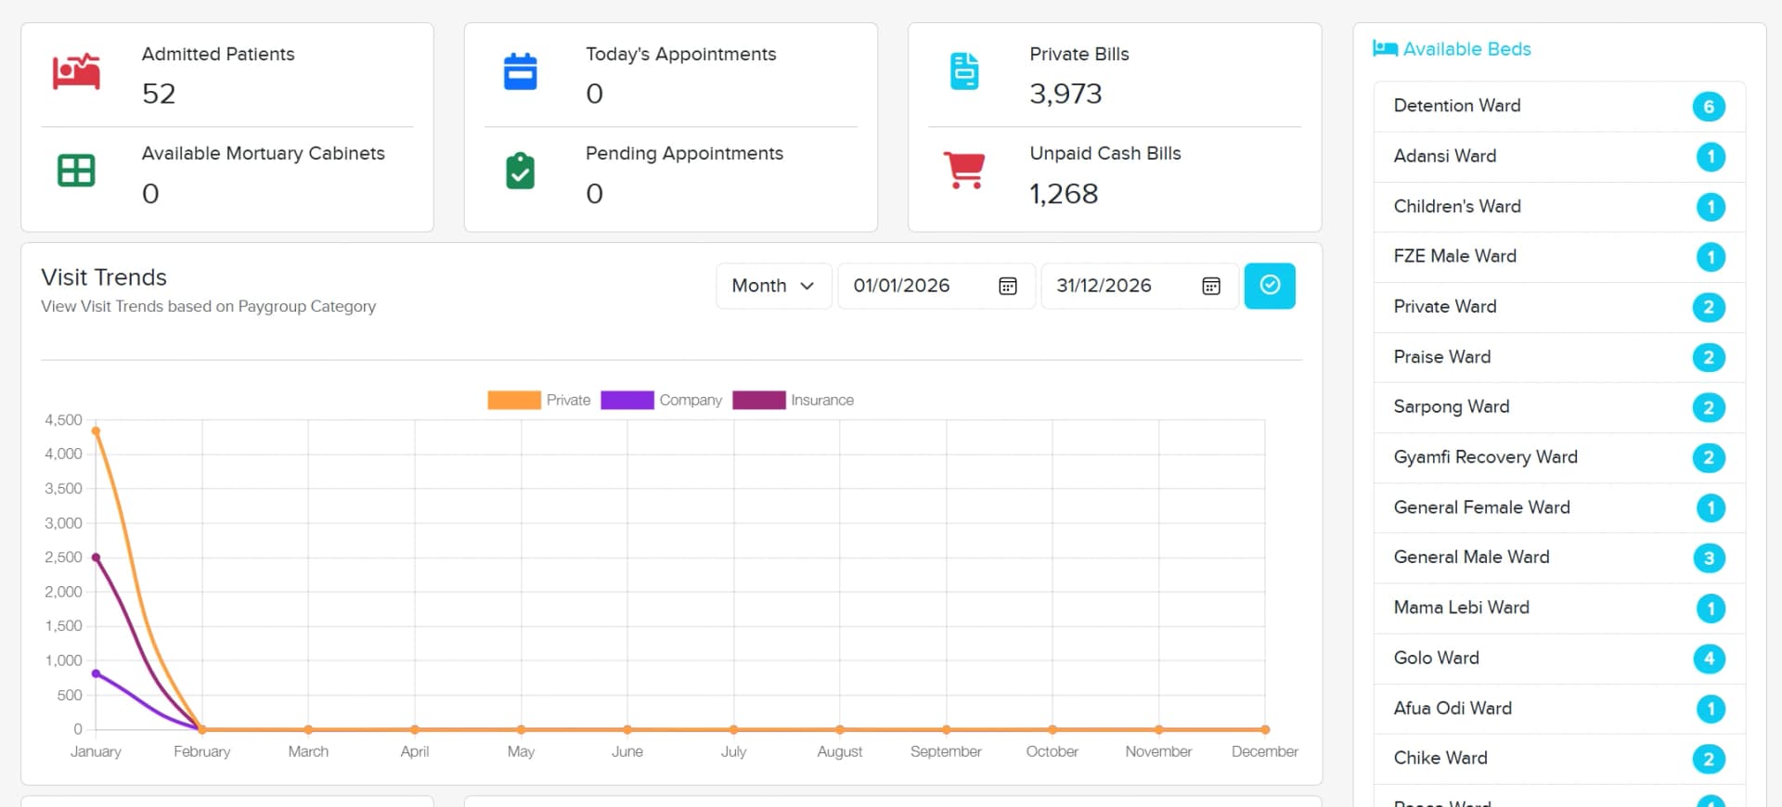This screenshot has width=1782, height=807.
Task: Toggle the Insurance series legend swatch
Action: click(759, 400)
